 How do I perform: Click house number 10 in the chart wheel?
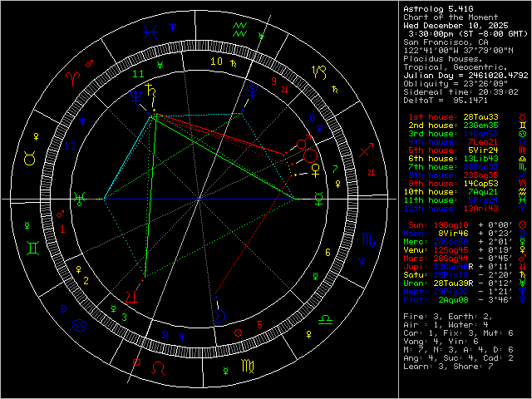click(216, 62)
